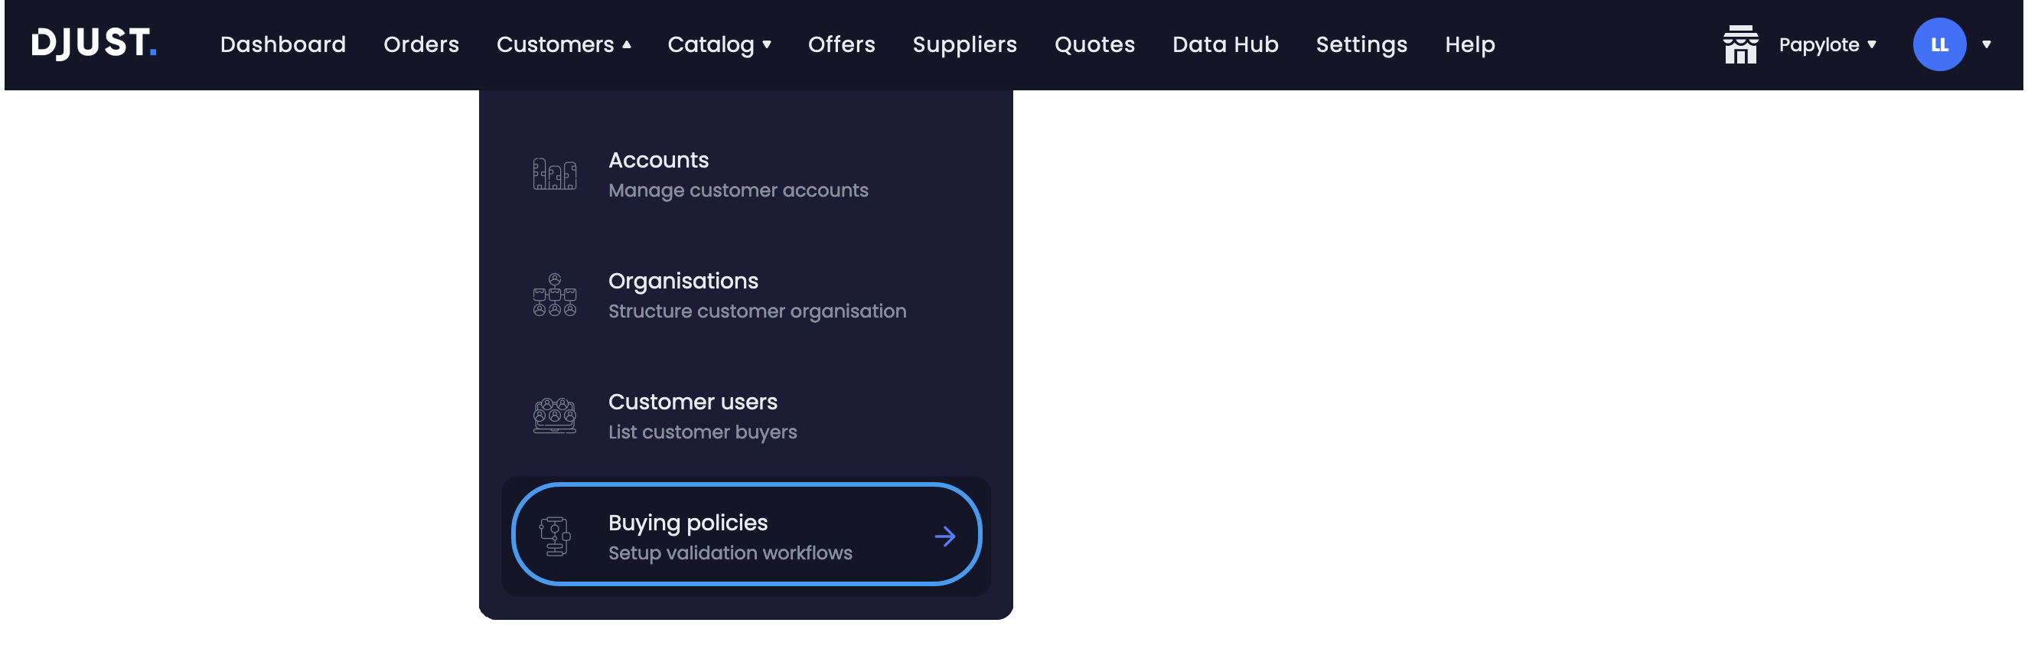Collapse the Customers menu via its chevron

(626, 44)
